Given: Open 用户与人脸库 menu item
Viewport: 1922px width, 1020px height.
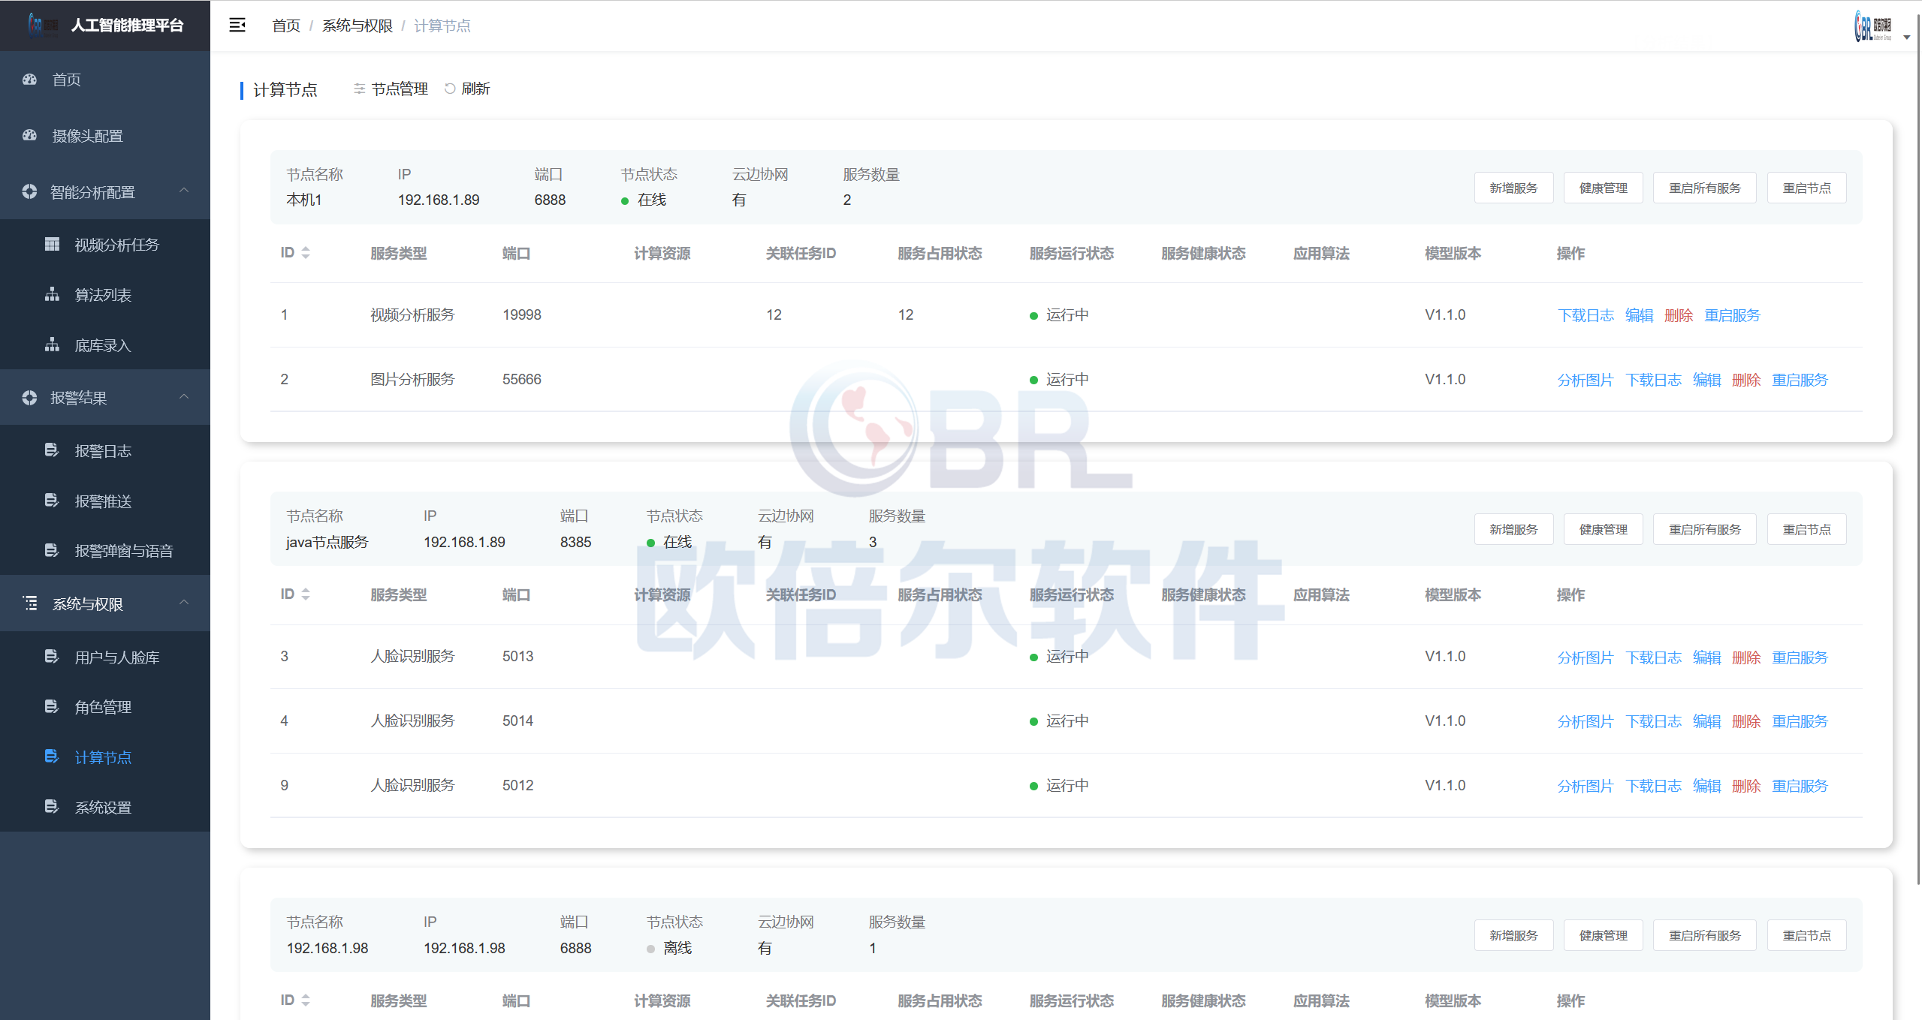Looking at the screenshot, I should click(x=116, y=657).
